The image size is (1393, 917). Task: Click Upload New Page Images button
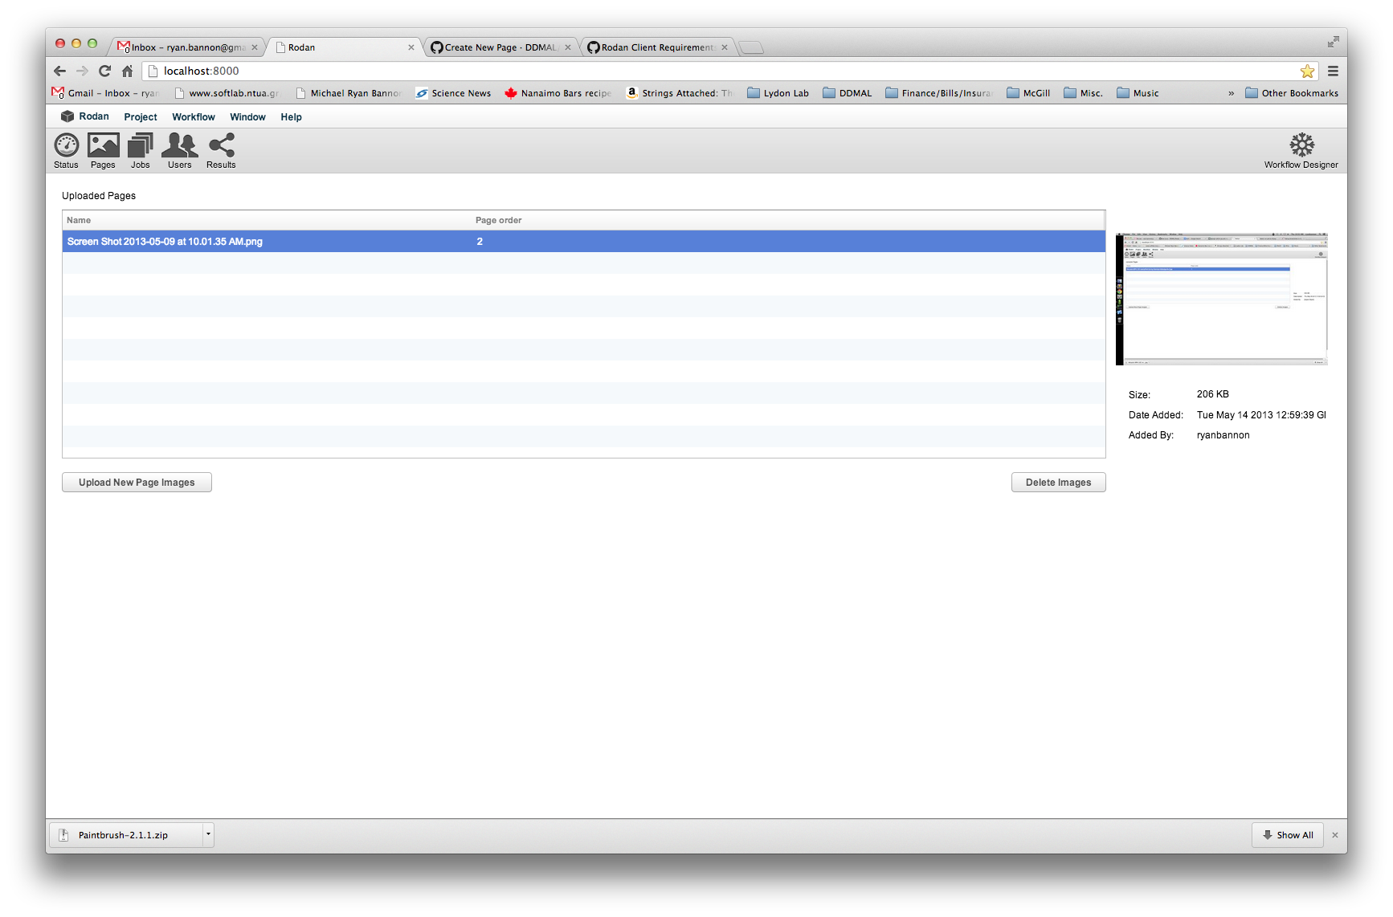[x=137, y=482]
